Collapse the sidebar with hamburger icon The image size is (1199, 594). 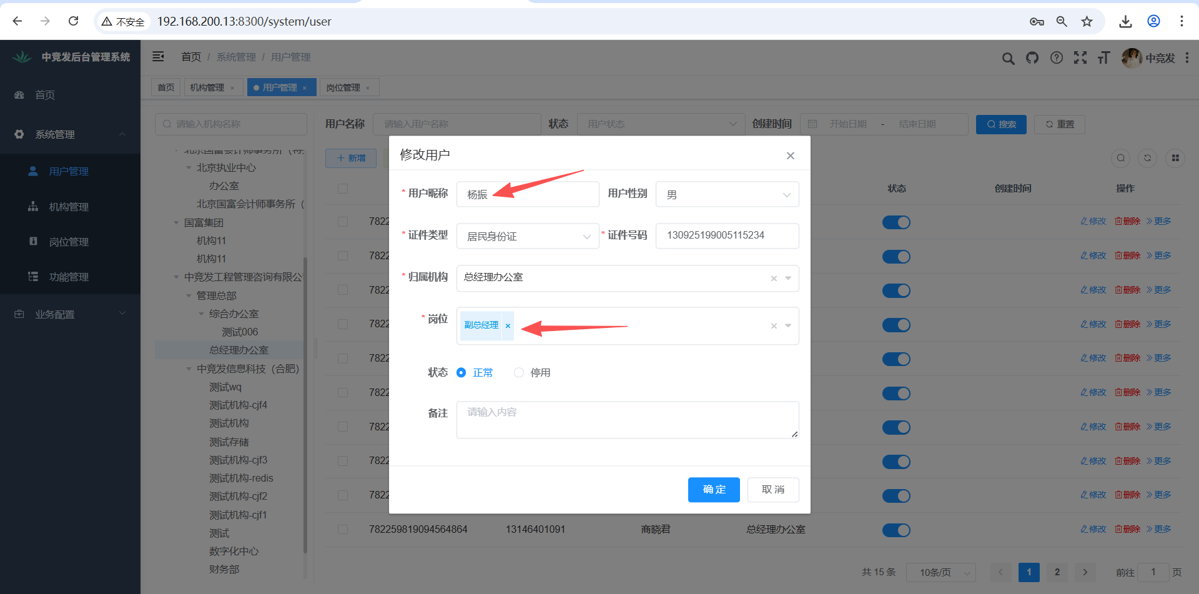tap(159, 57)
